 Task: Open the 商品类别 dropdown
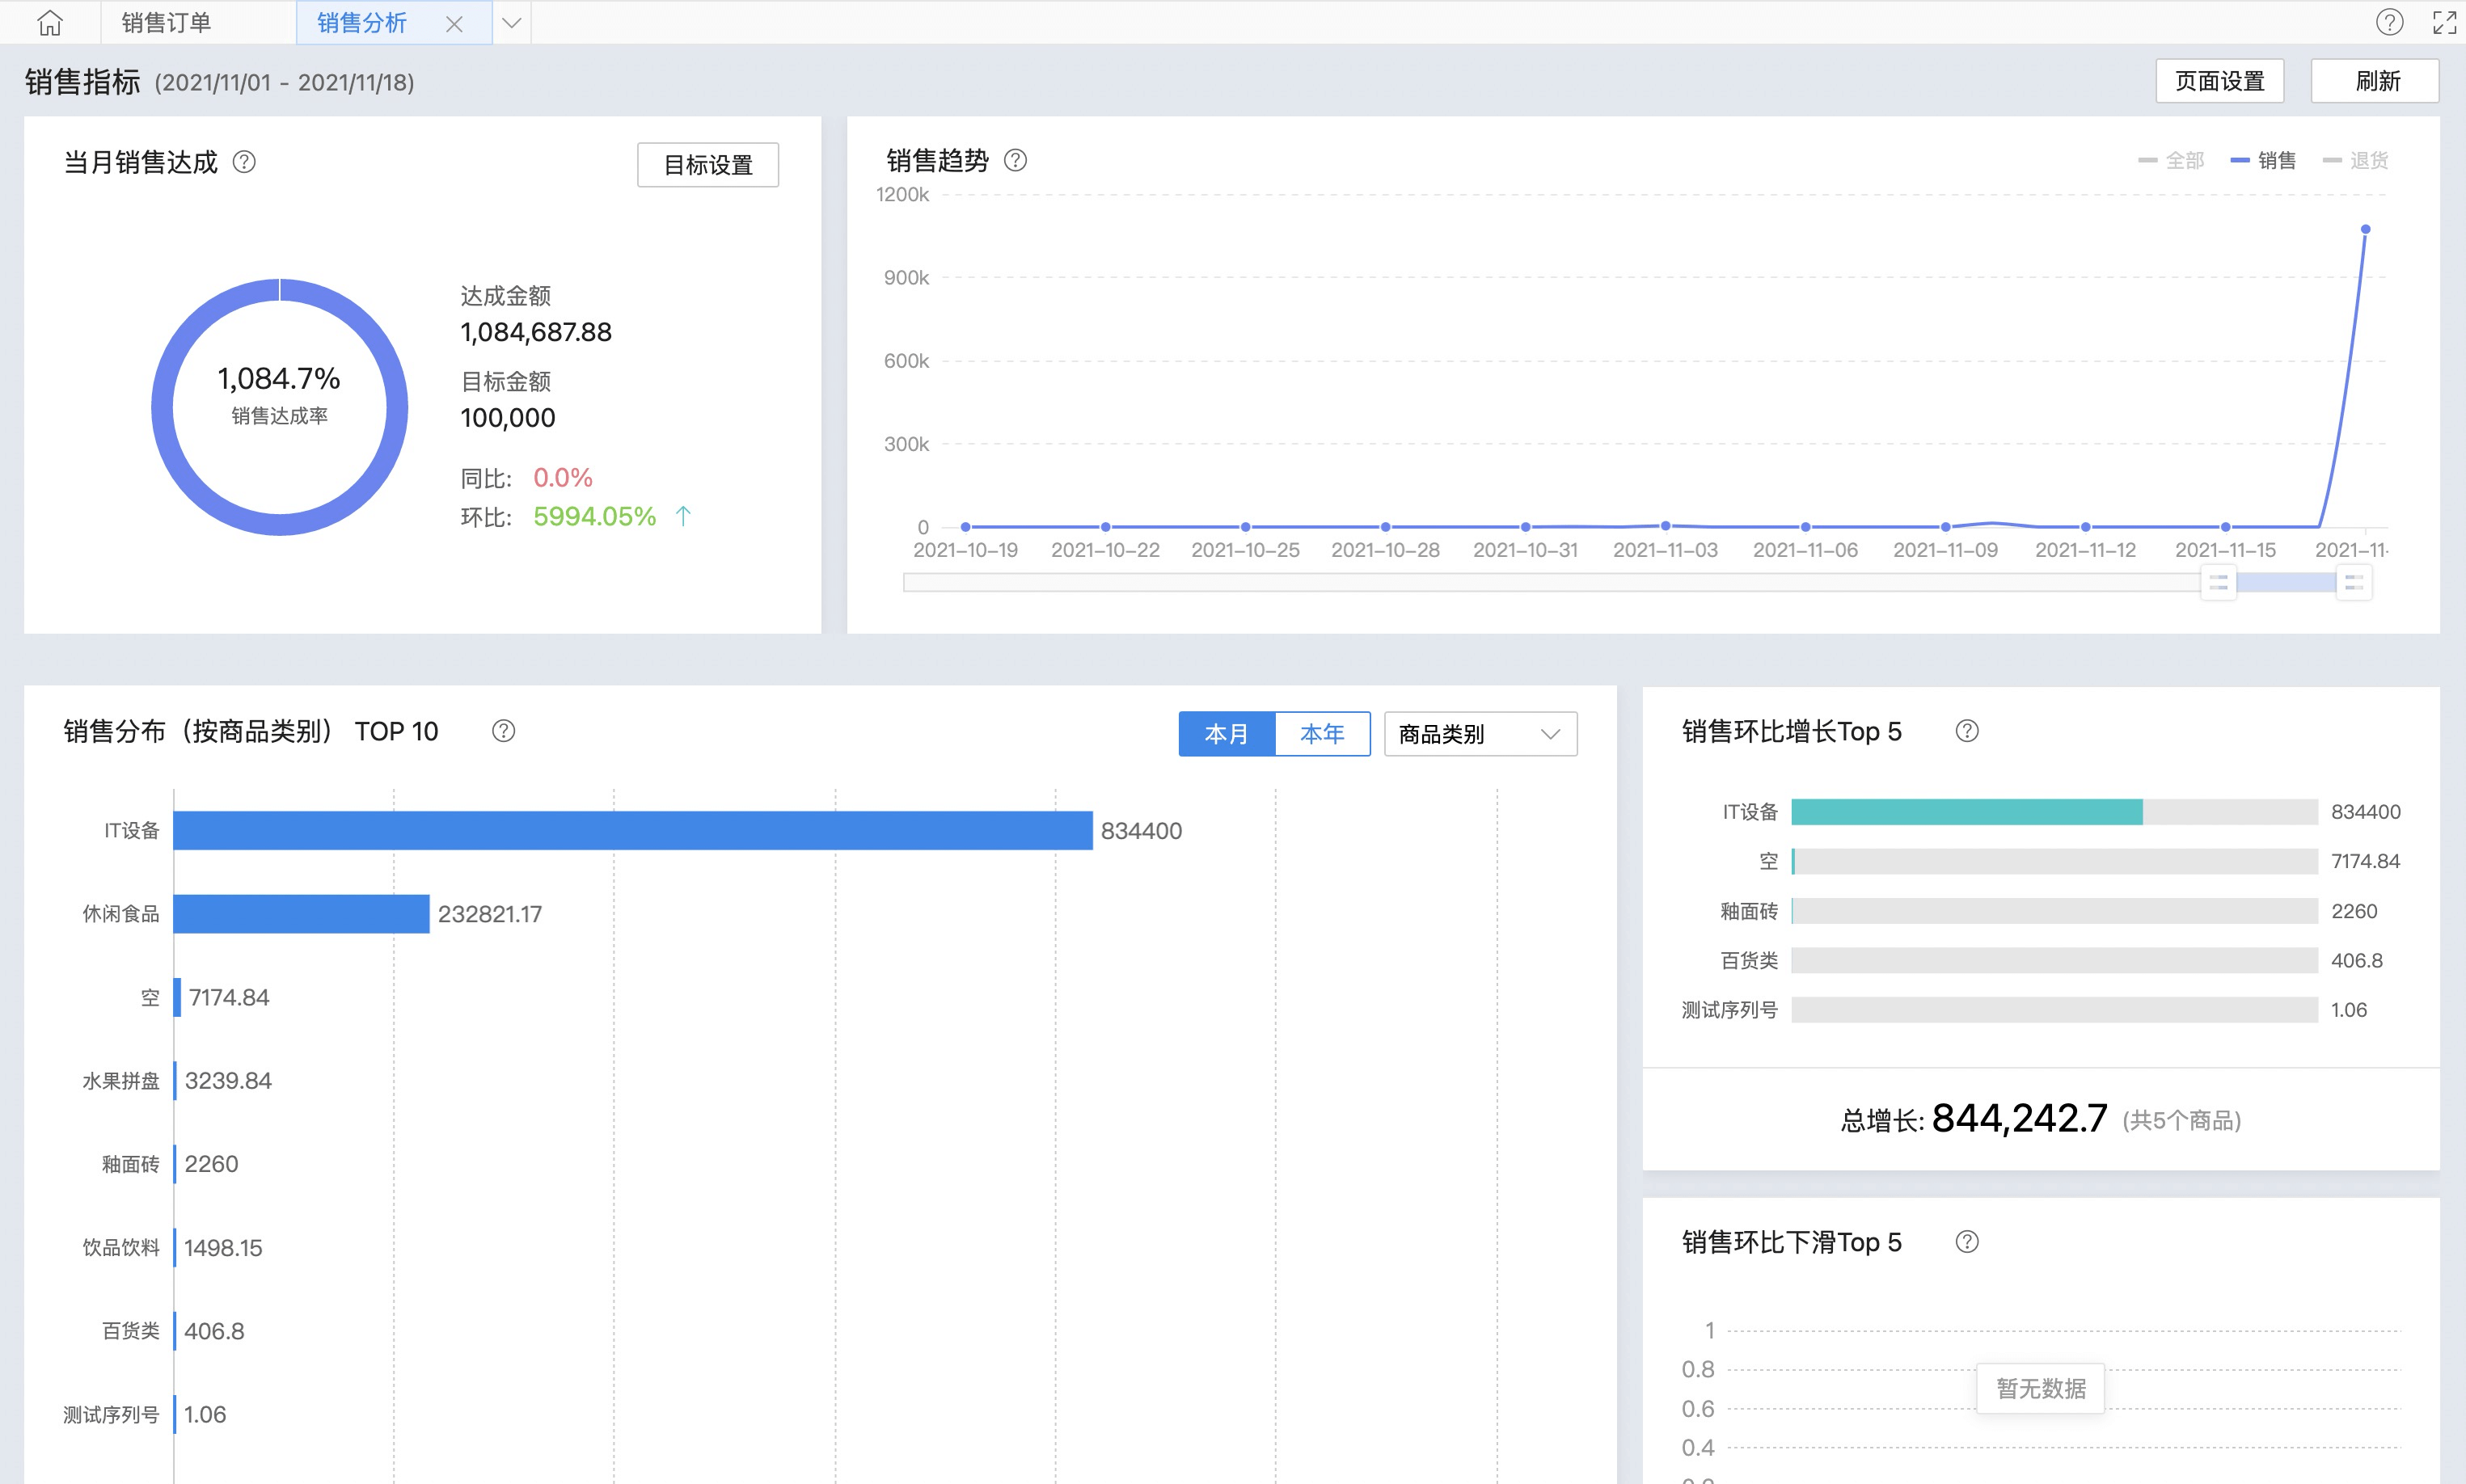(1480, 734)
